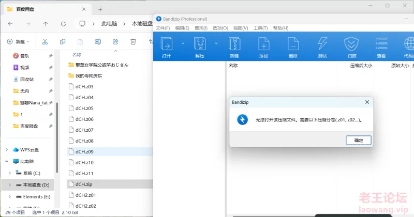The width and height of the screenshot is (414, 217).
Task: Click Explorer cut (scissors) icon
Action: coord(45,42)
